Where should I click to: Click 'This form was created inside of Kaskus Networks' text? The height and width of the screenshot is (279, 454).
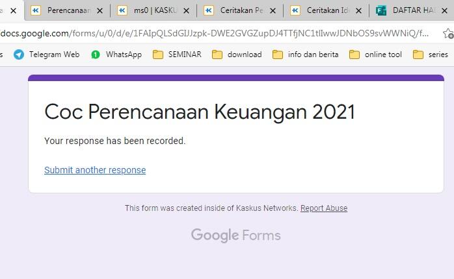click(x=211, y=208)
